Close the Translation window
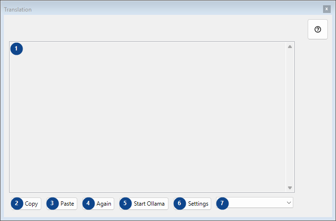This screenshot has height=221, width=336. click(326, 9)
